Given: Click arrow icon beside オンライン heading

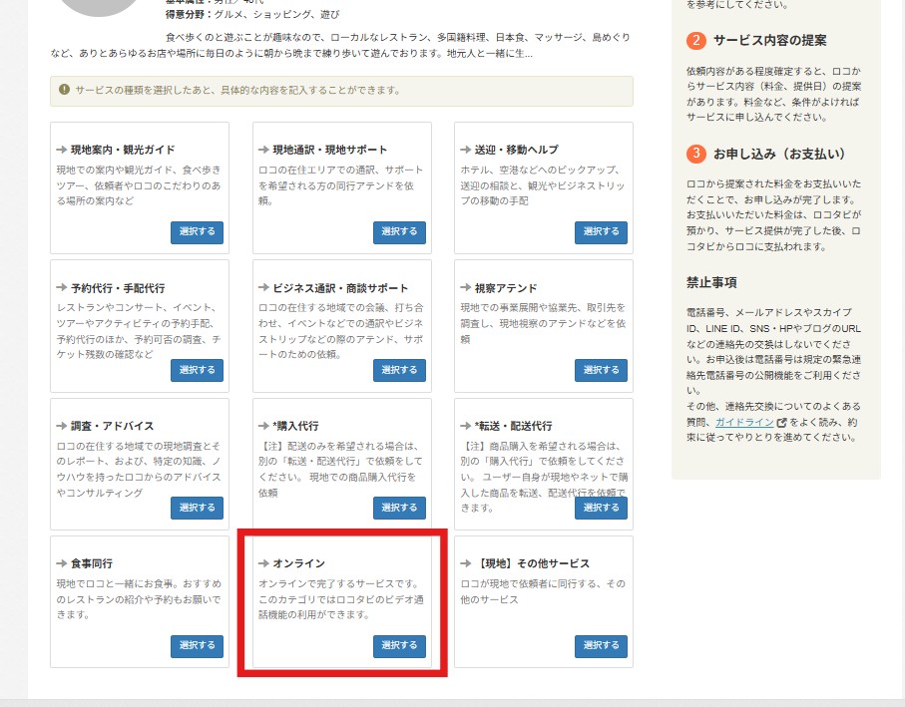Looking at the screenshot, I should click(263, 563).
